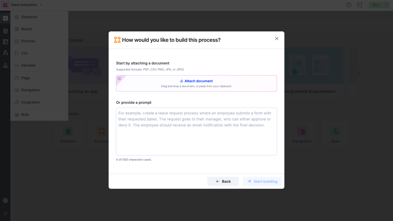The image size is (393, 221).
Task: Click into the process prompt text area
Action: pos(196,131)
